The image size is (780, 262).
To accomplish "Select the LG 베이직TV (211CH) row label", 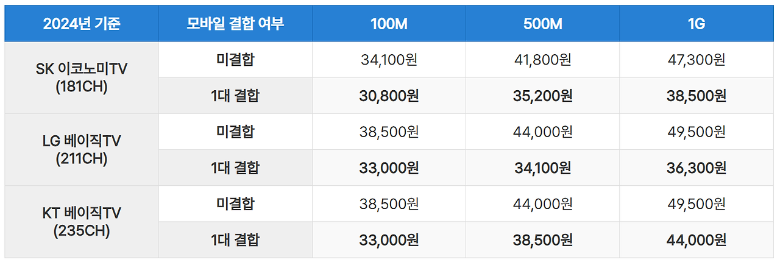I will tap(82, 149).
